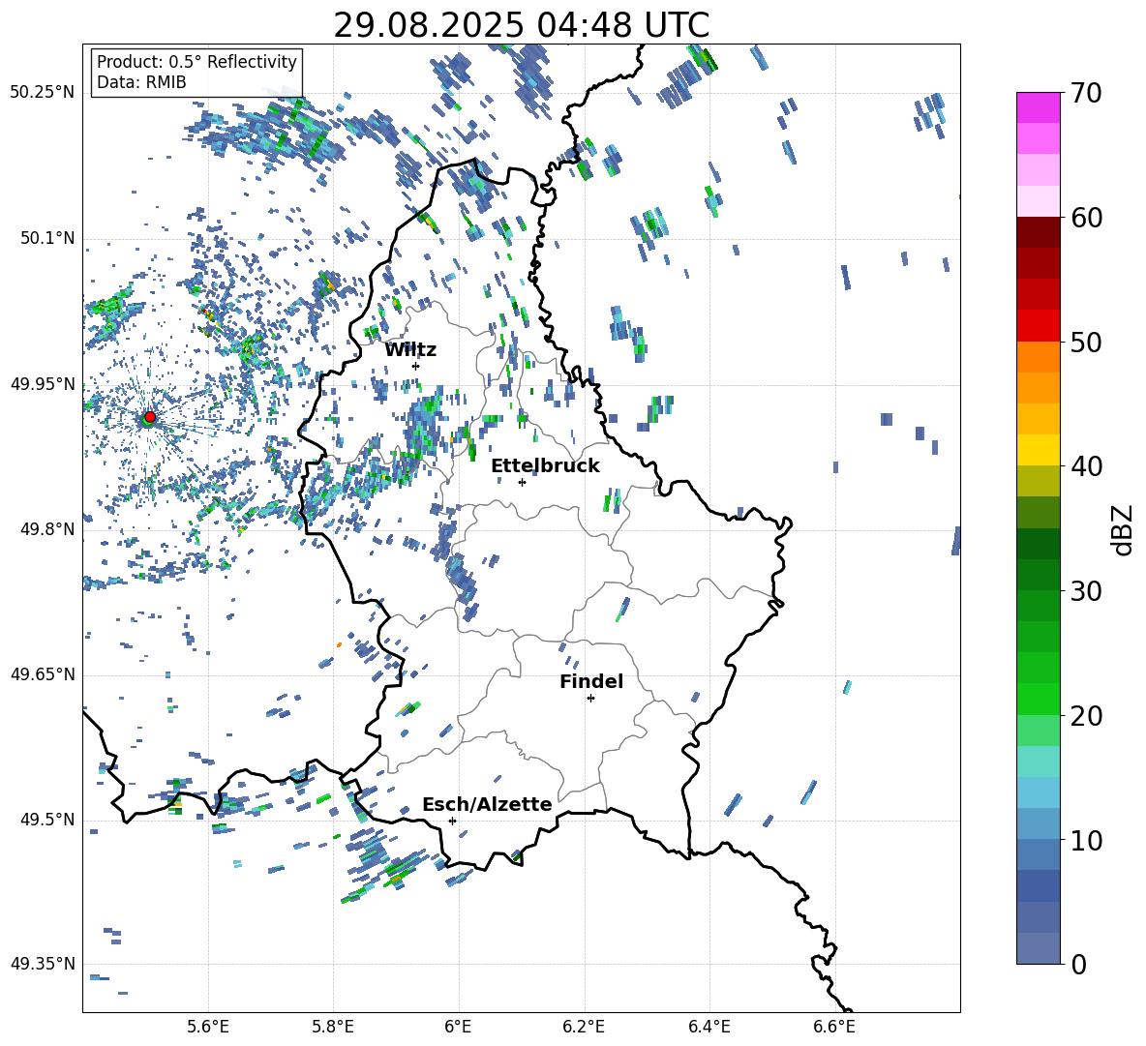The height and width of the screenshot is (1046, 1146).
Task: Select the Esch/Alzette city label
Action: (x=487, y=804)
